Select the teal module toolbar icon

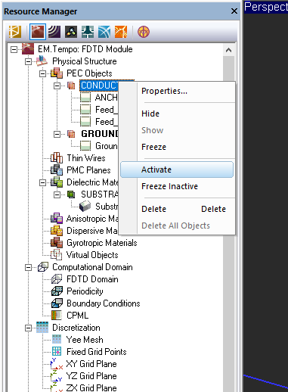coord(88,32)
